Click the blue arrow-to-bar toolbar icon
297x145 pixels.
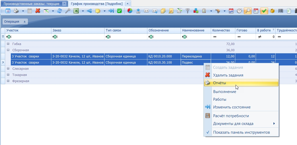tap(111, 11)
